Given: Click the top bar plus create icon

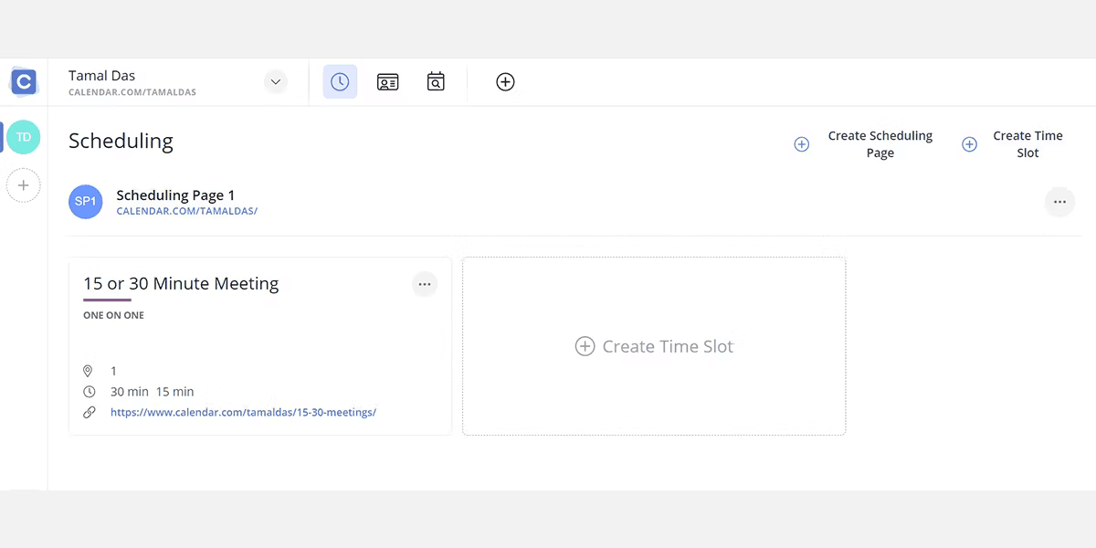Looking at the screenshot, I should click(505, 82).
